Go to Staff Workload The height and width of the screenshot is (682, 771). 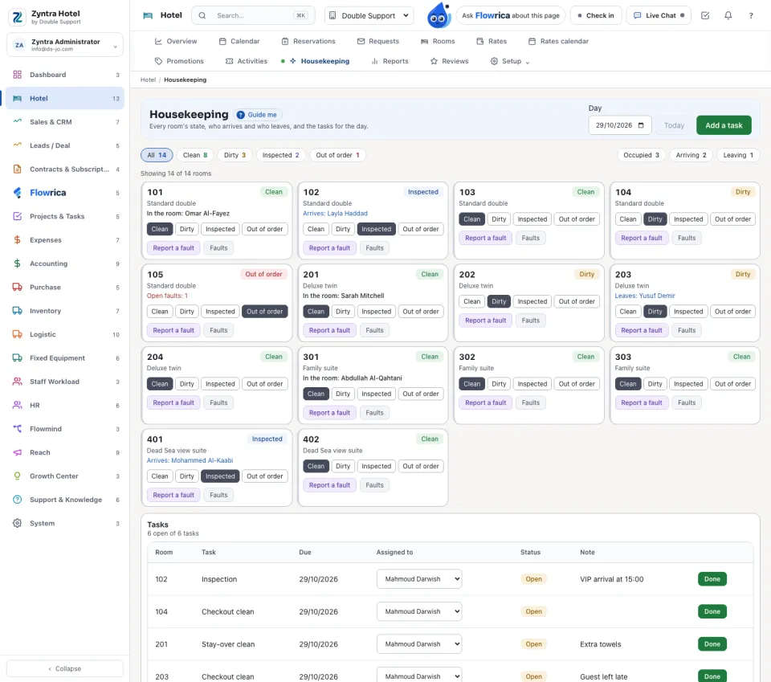[x=65, y=382]
